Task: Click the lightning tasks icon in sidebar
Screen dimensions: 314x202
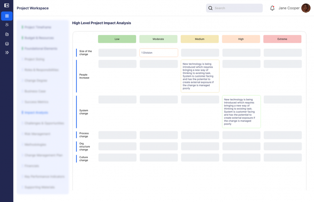Action: pyautogui.click(x=7, y=53)
